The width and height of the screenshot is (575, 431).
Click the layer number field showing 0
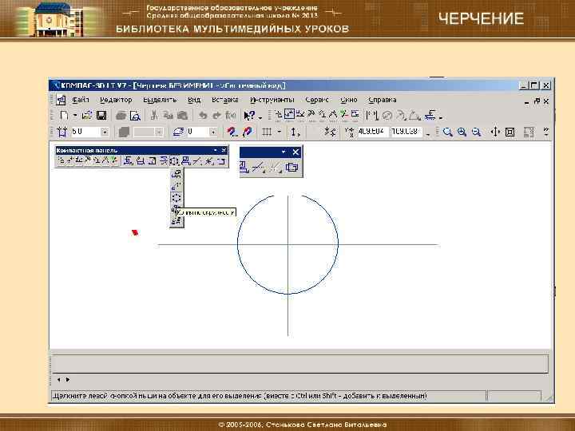[197, 132]
